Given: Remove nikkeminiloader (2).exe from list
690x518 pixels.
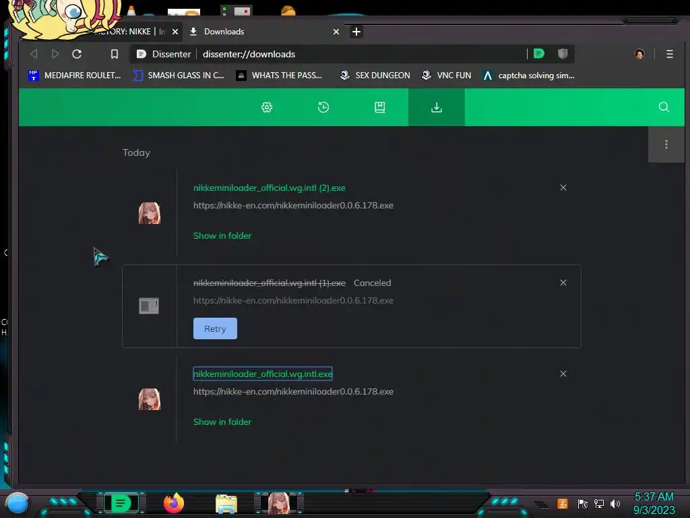Looking at the screenshot, I should (x=563, y=188).
